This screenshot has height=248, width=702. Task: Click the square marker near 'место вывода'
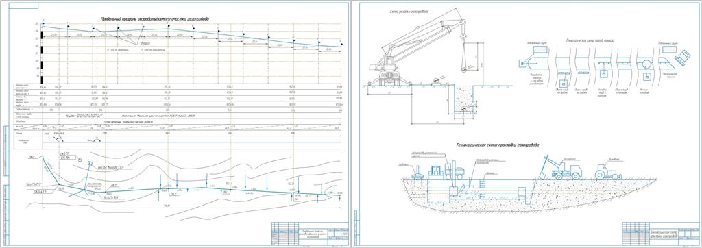90,163
